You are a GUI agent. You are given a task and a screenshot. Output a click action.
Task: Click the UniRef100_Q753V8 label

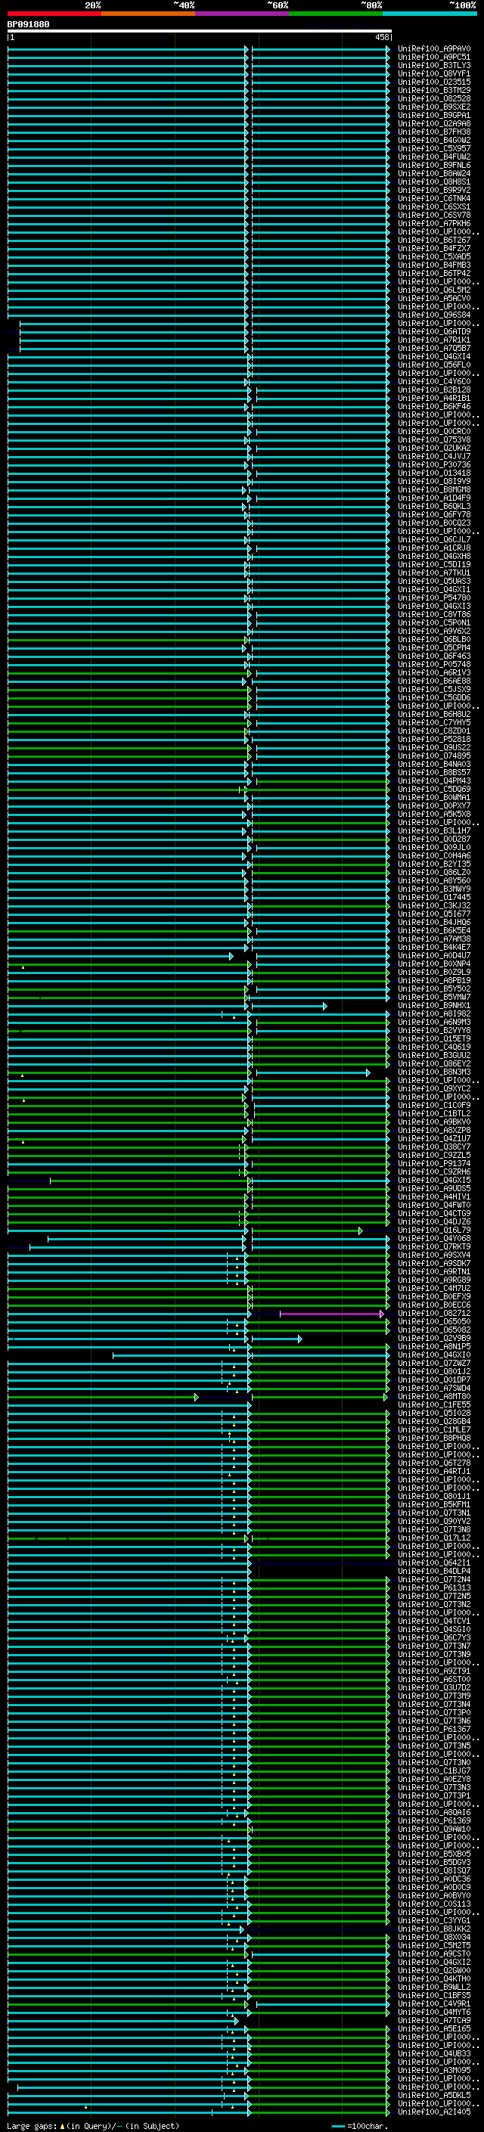[434, 440]
